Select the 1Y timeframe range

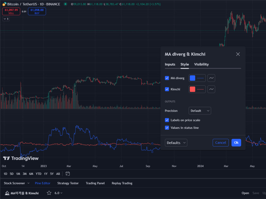point(45,174)
